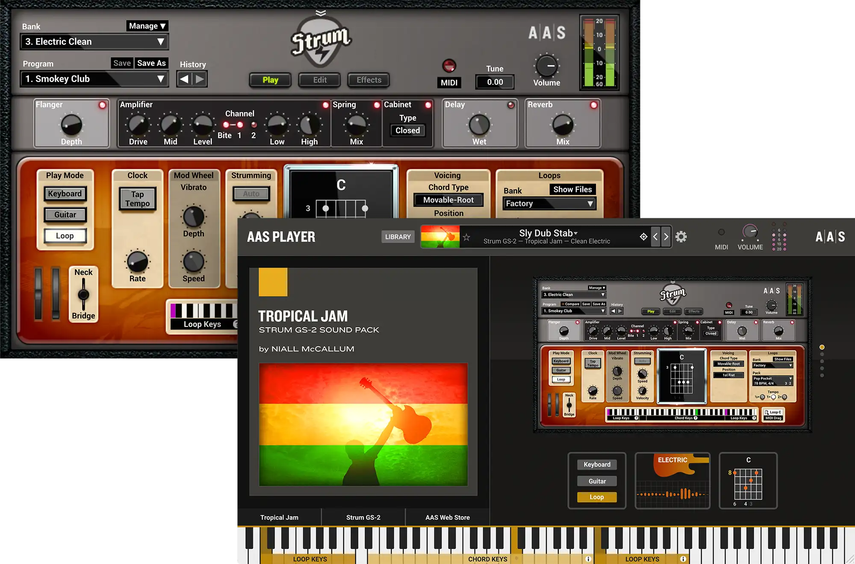Expand the Sly Dub Stab preset menu

point(548,233)
